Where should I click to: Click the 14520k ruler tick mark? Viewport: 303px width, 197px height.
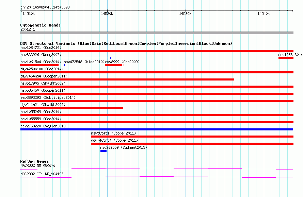[x=108, y=11]
